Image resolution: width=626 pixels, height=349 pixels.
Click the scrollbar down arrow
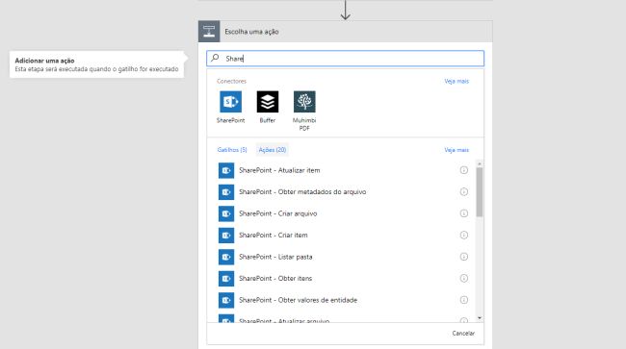[x=480, y=318]
